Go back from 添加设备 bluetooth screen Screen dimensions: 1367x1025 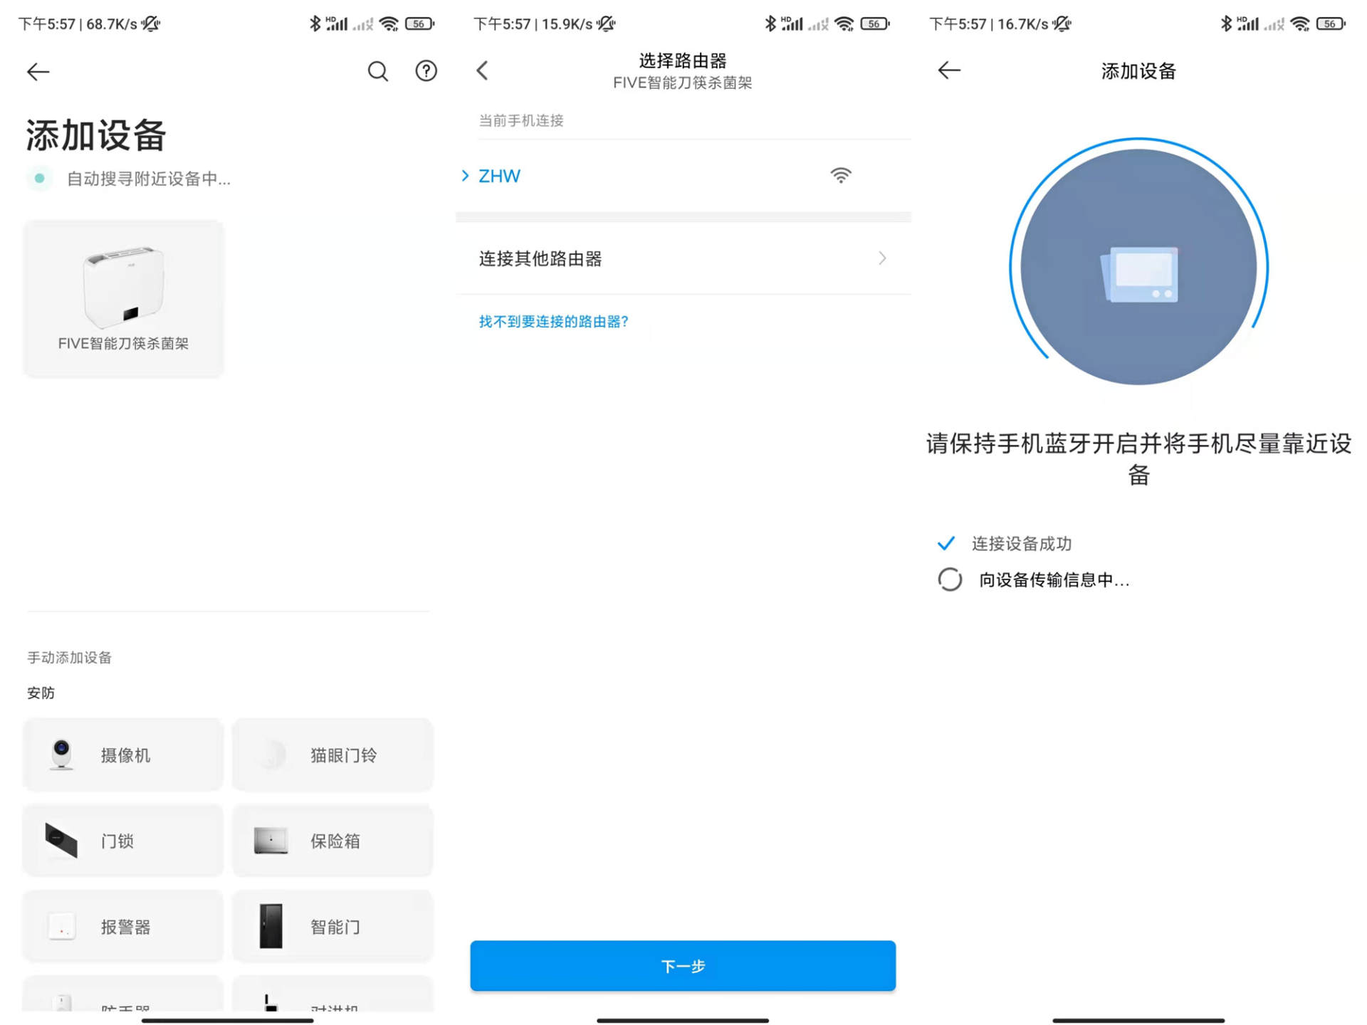pos(948,70)
